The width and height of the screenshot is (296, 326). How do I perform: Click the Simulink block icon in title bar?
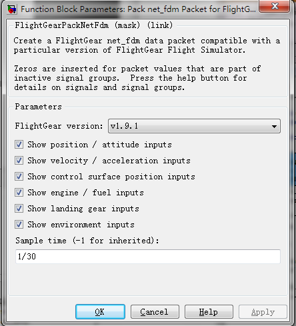coord(12,9)
